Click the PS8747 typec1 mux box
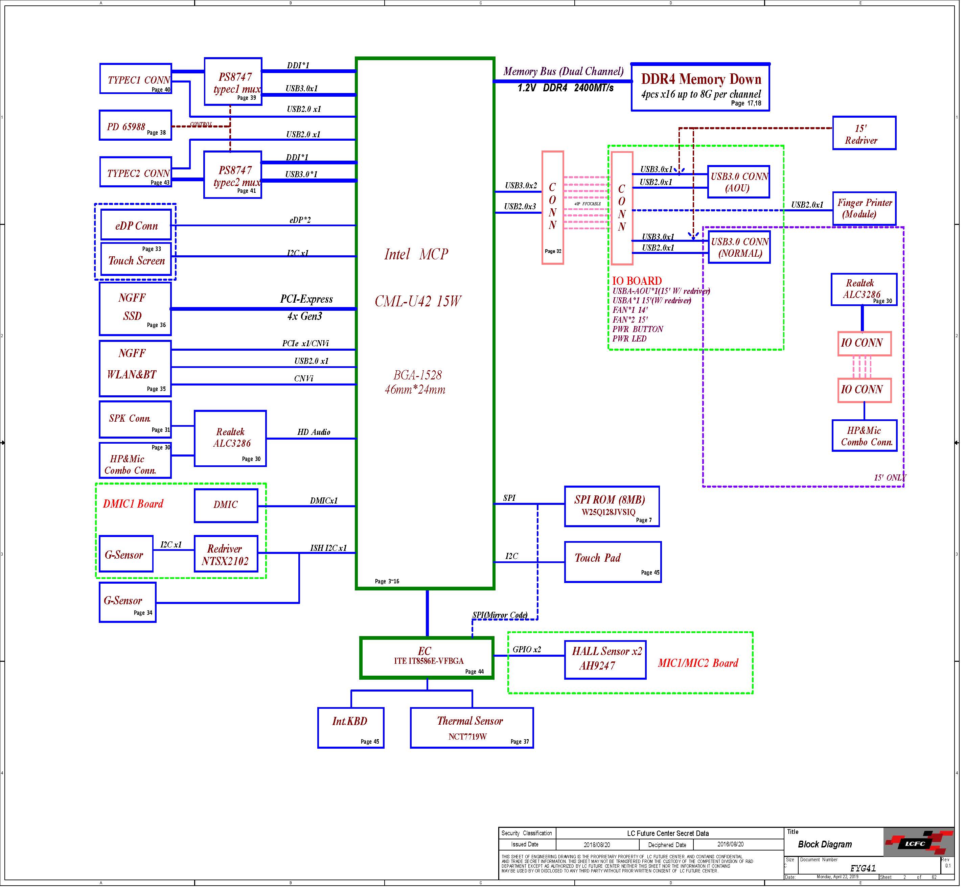The width and height of the screenshot is (964, 887). pyautogui.click(x=233, y=81)
